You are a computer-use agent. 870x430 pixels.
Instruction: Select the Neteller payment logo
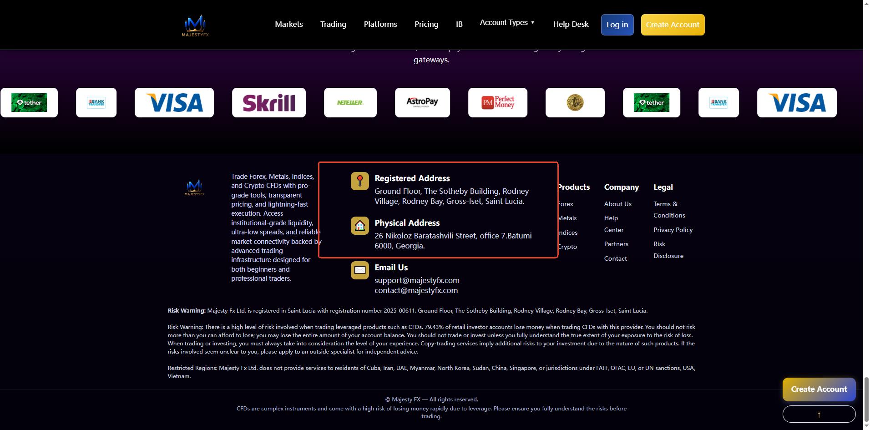pyautogui.click(x=350, y=102)
